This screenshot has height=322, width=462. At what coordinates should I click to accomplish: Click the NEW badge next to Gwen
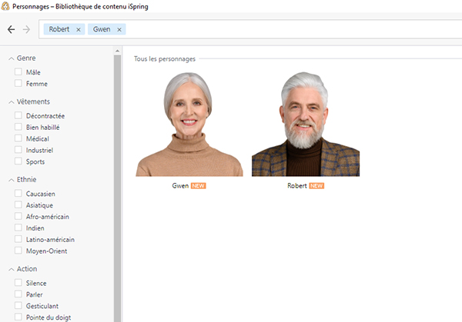199,186
